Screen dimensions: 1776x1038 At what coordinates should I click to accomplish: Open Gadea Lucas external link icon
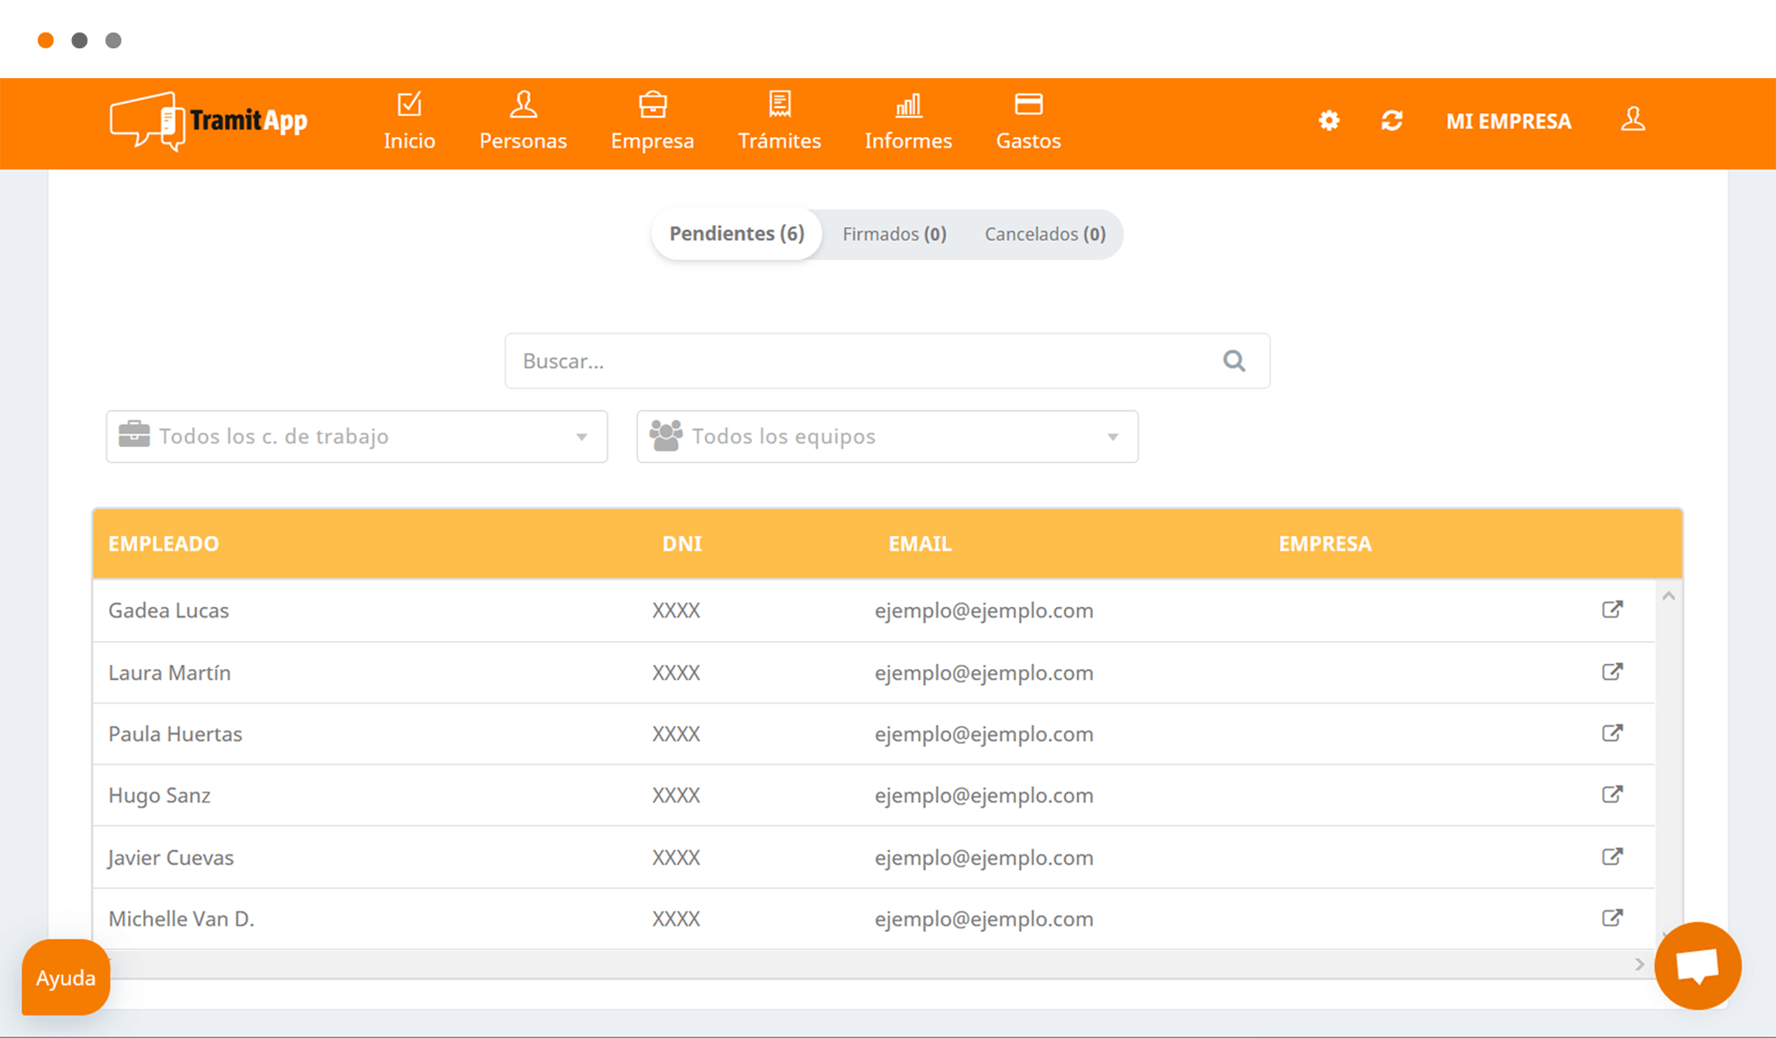pos(1612,609)
